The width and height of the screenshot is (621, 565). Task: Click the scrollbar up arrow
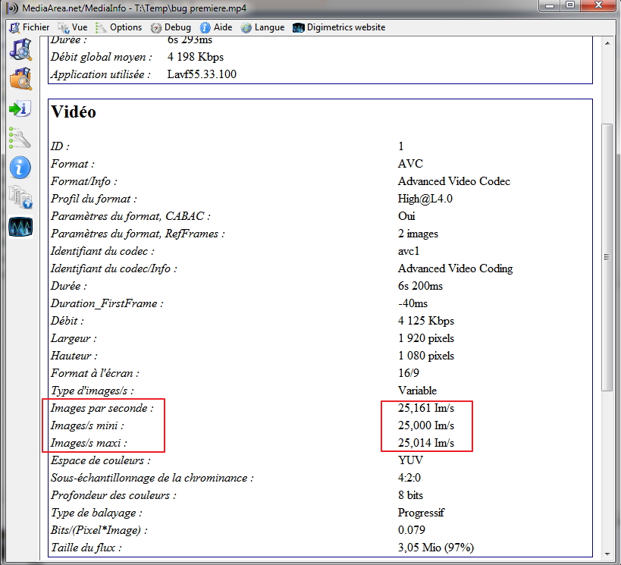[x=607, y=42]
